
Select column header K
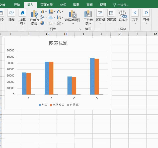click(x=120, y=34)
